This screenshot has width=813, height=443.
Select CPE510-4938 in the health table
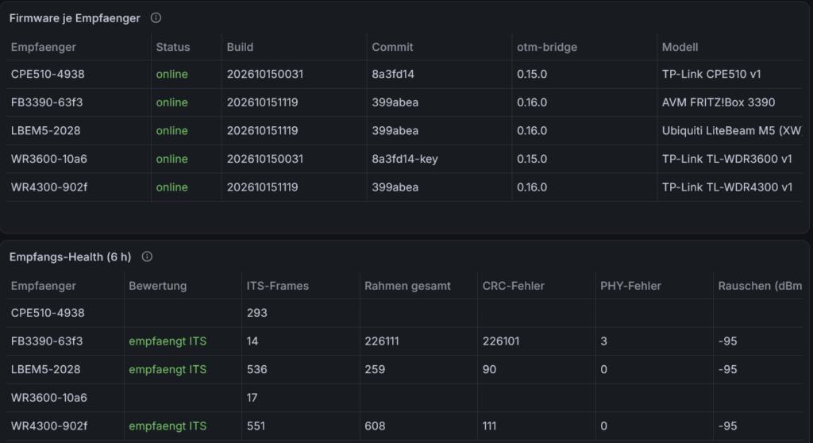[48, 313]
